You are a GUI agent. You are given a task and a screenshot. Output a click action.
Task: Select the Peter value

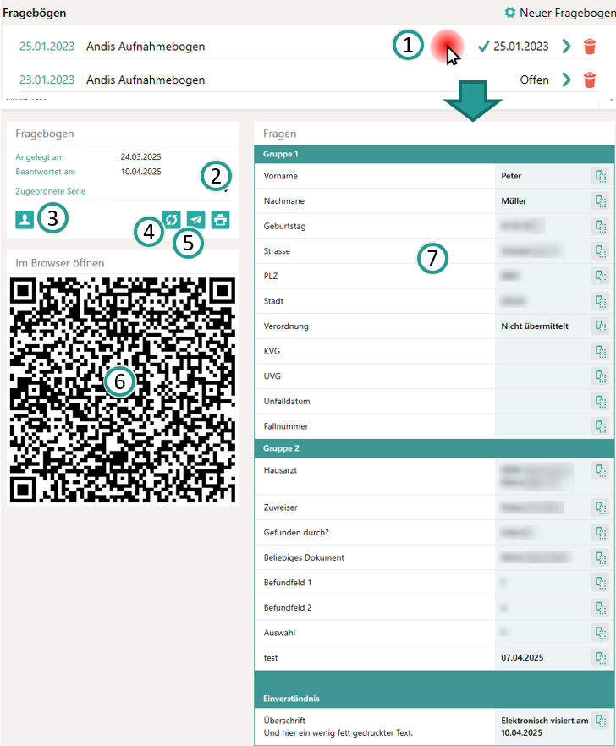[511, 176]
